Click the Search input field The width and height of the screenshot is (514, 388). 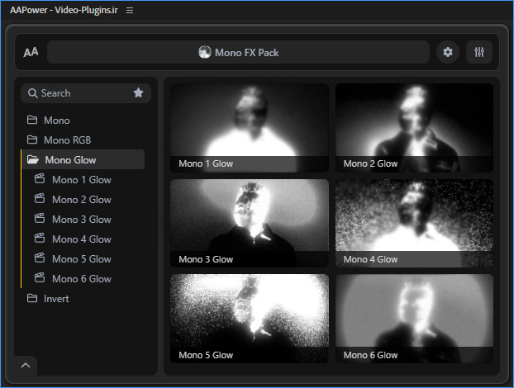point(86,93)
